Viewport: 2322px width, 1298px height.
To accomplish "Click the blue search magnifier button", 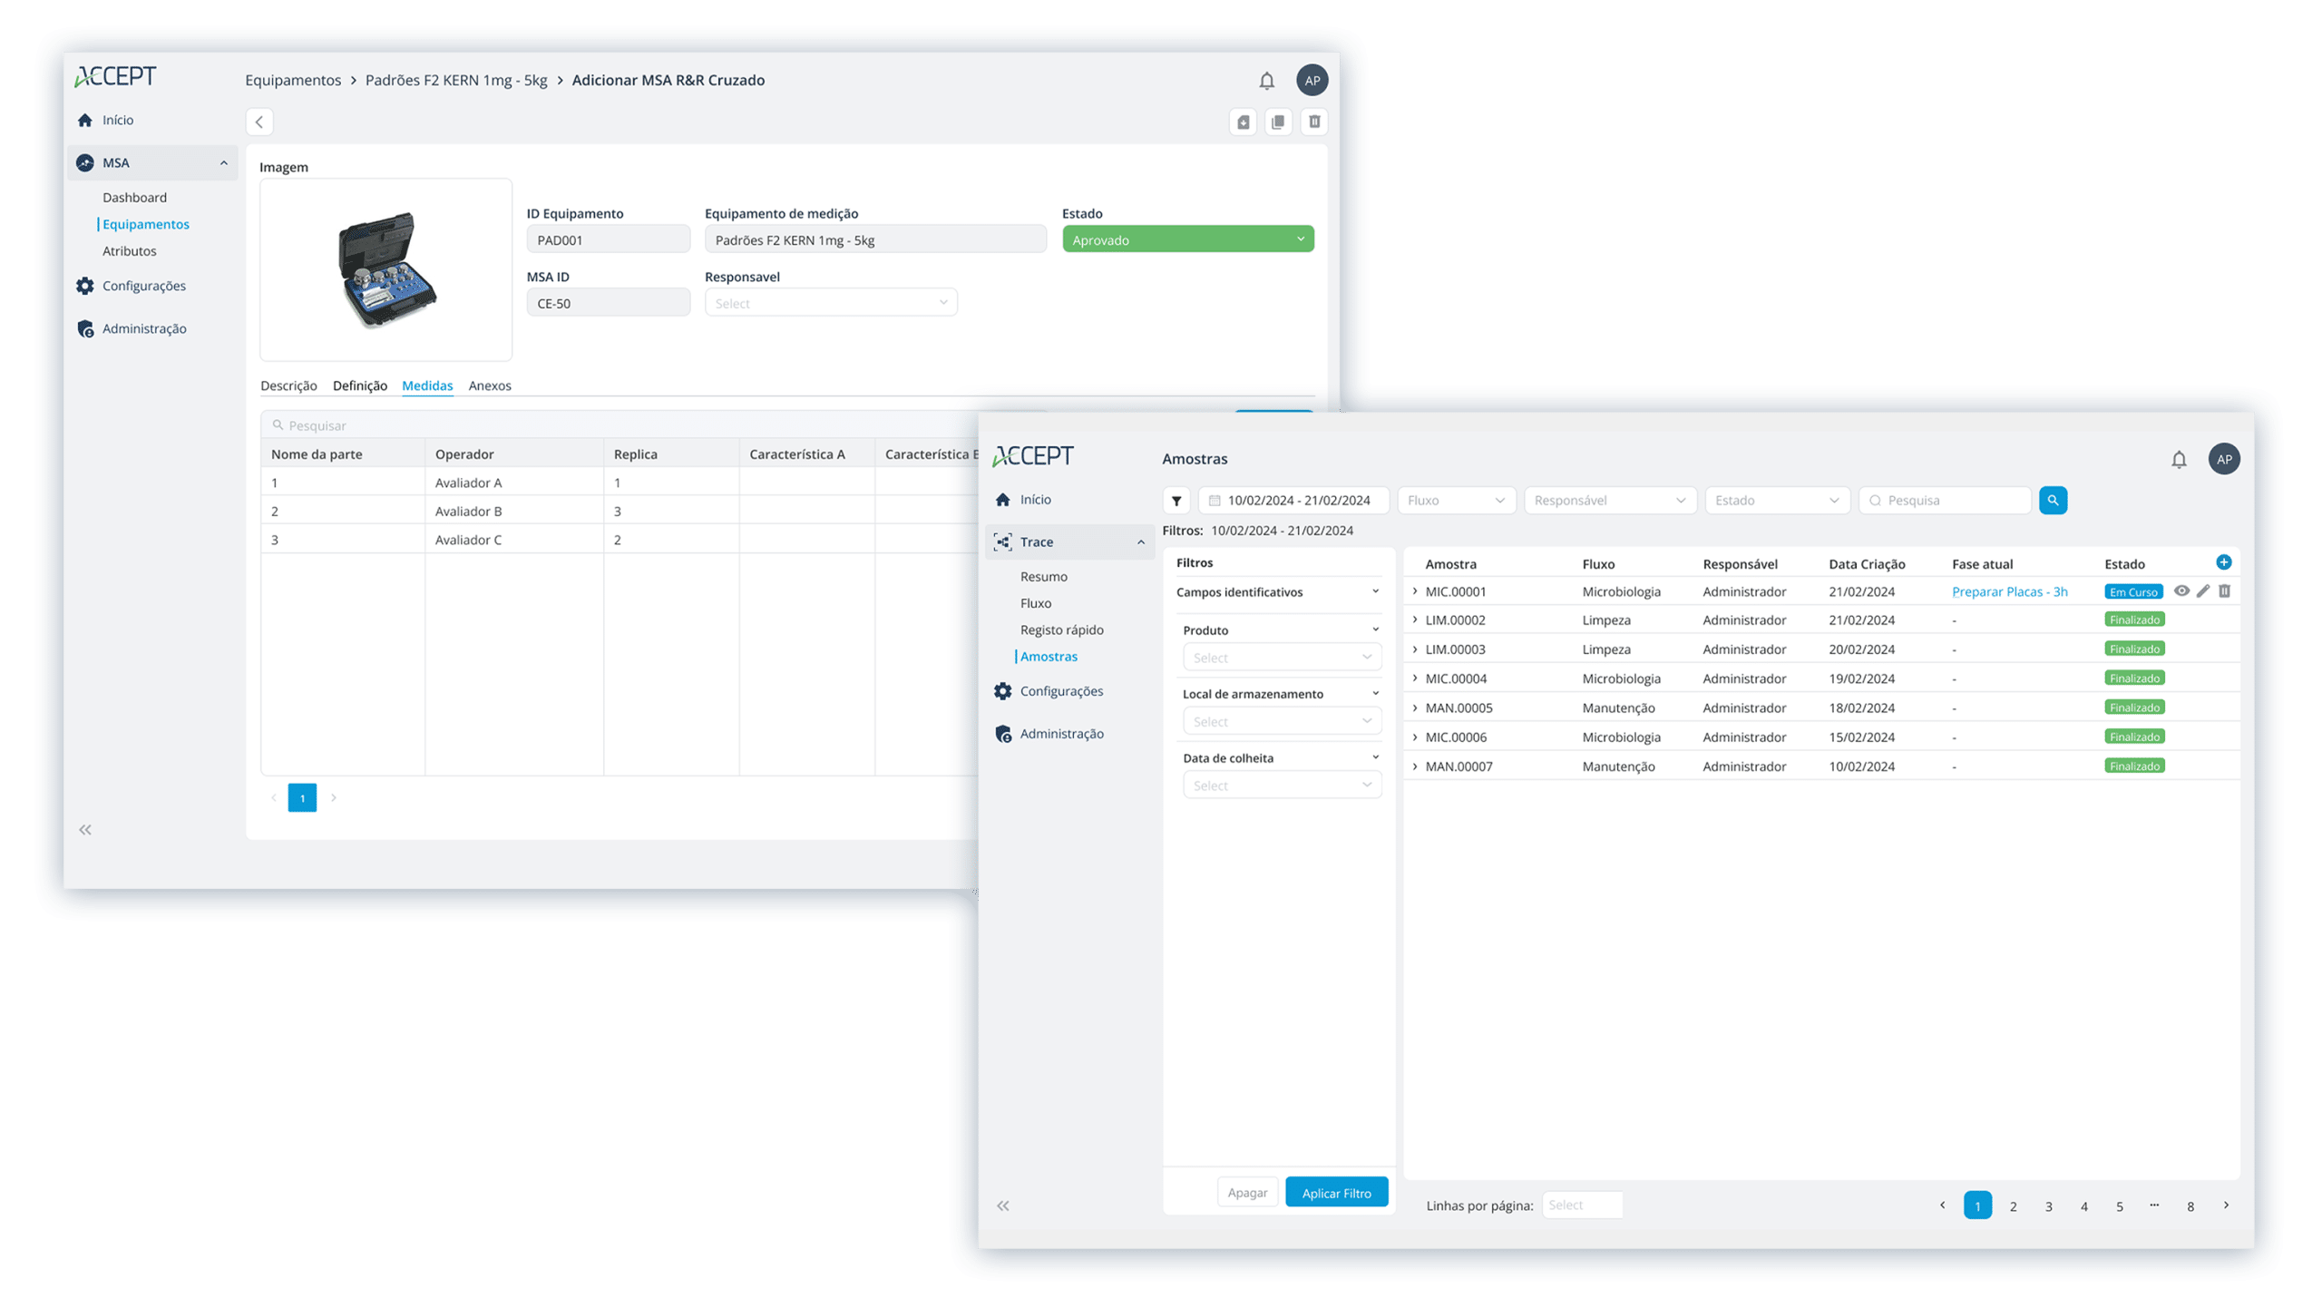I will click(x=2053, y=501).
